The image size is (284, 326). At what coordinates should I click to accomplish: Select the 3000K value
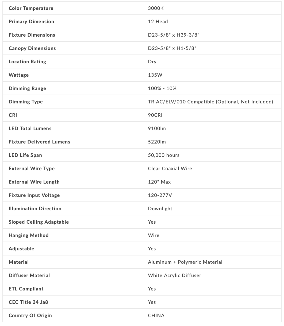pos(156,8)
